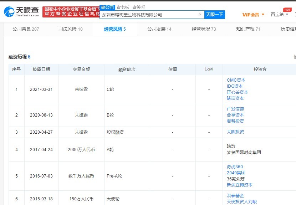
Task: Open investor link 奇虎360
Action: [235, 167]
